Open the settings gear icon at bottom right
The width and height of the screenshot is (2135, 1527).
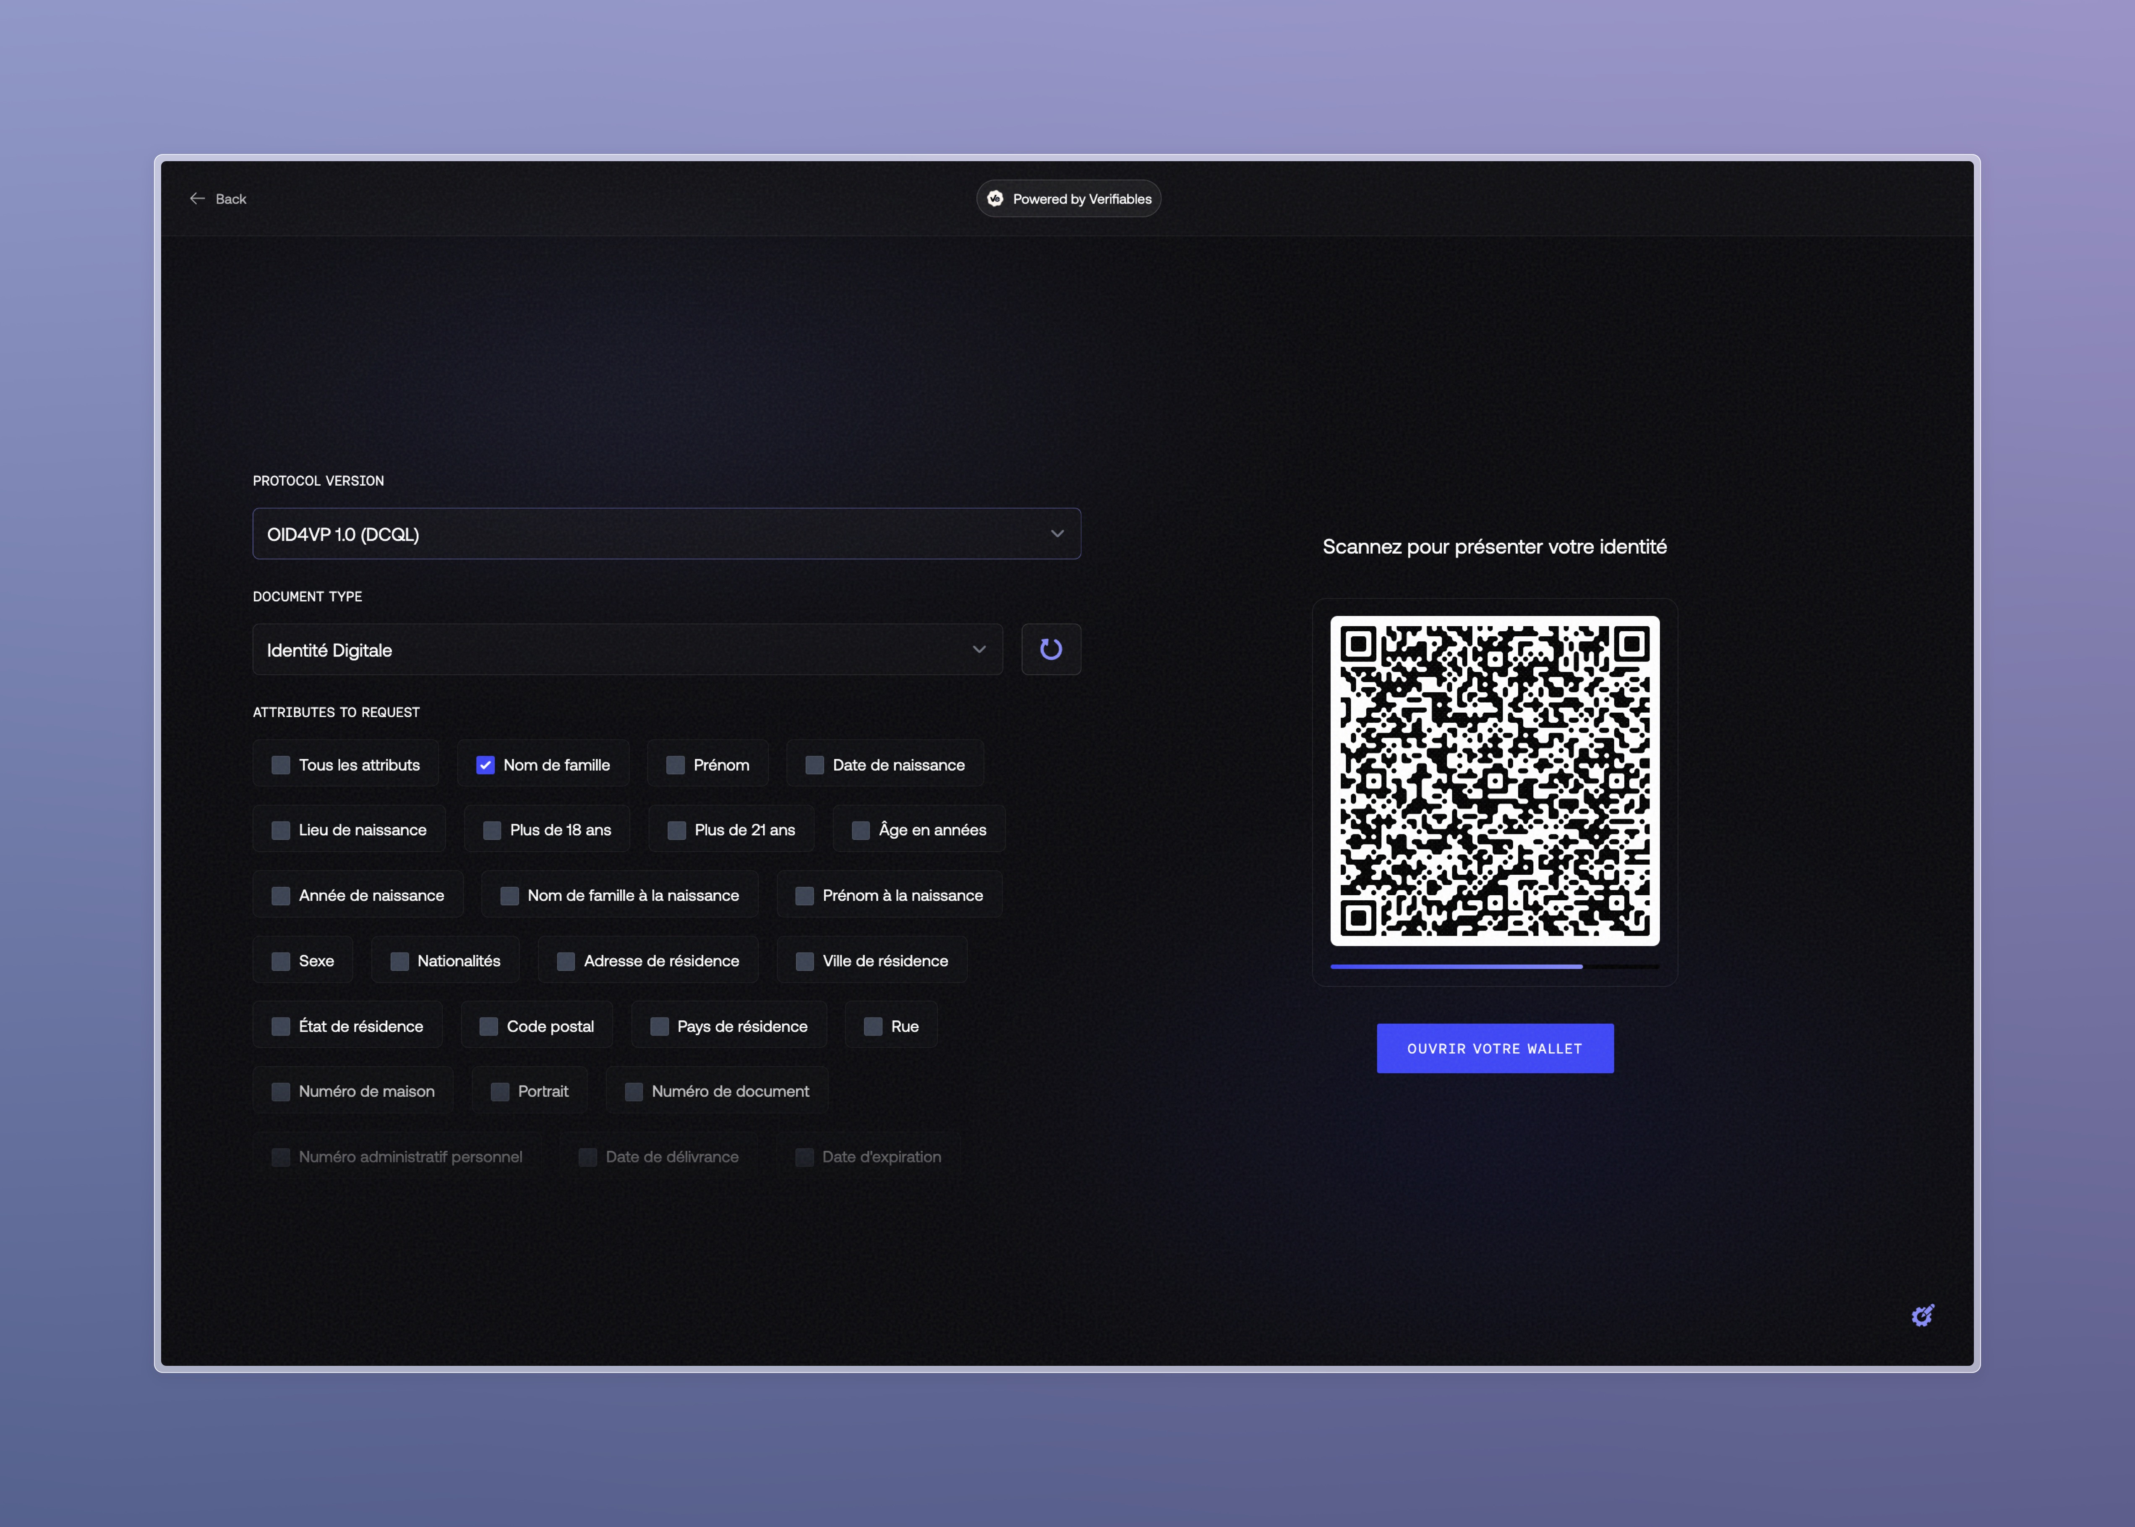[1923, 1315]
